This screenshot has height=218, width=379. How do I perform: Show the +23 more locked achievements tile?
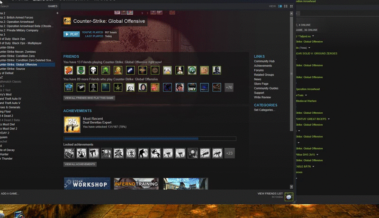pyautogui.click(x=229, y=153)
